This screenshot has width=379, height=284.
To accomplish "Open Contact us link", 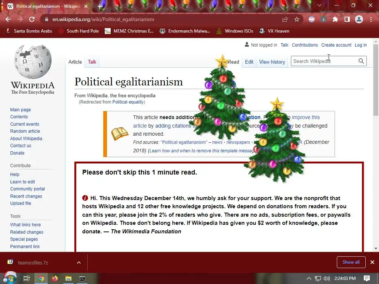I will pos(21,146).
